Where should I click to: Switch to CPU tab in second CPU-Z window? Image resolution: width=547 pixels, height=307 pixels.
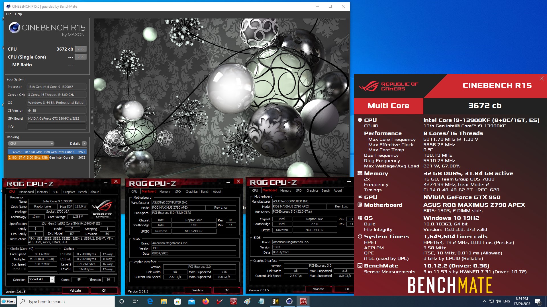click(x=134, y=192)
